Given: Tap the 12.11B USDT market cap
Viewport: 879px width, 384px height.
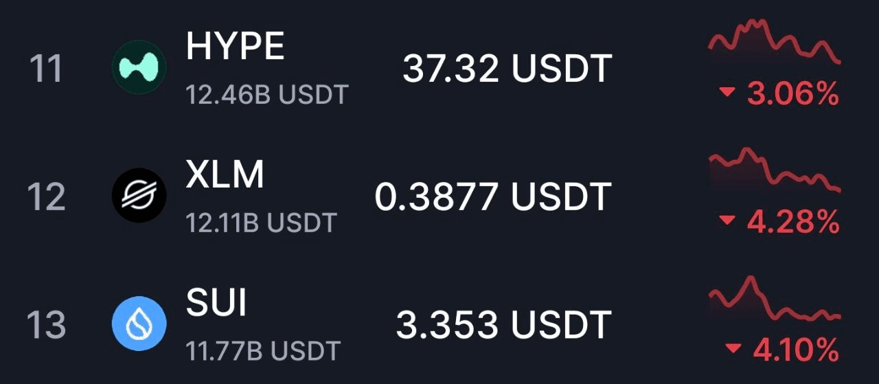Looking at the screenshot, I should tap(262, 223).
